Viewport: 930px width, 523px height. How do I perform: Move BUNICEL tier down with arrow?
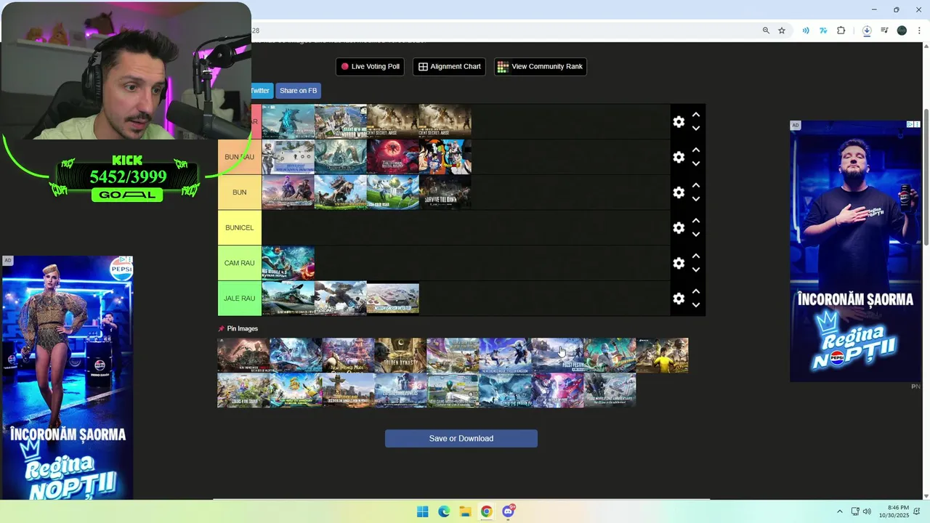[x=696, y=235]
